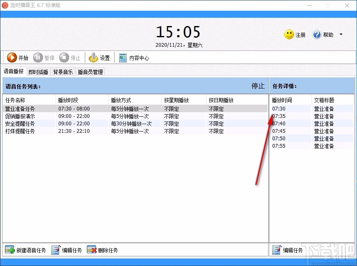Click the 停止 link above the task list
Screen dimensions: 357x266
[x=257, y=86]
